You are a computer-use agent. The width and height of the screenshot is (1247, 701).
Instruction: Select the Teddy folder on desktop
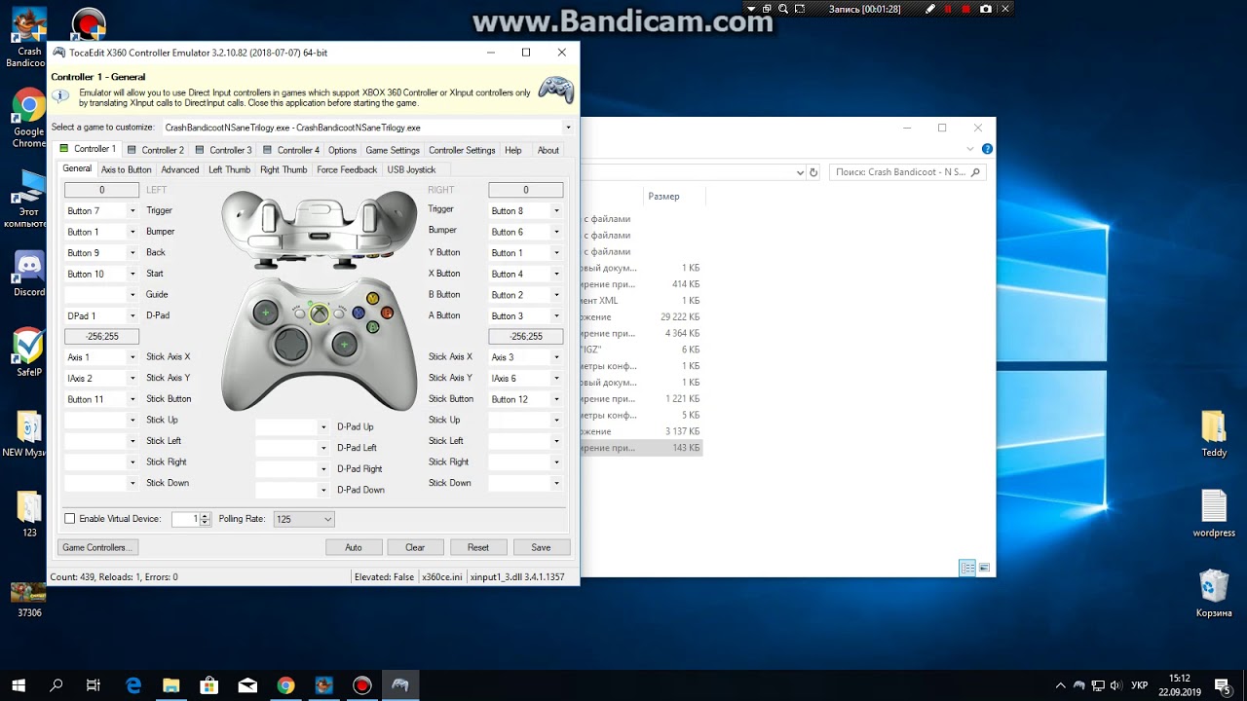click(x=1214, y=433)
